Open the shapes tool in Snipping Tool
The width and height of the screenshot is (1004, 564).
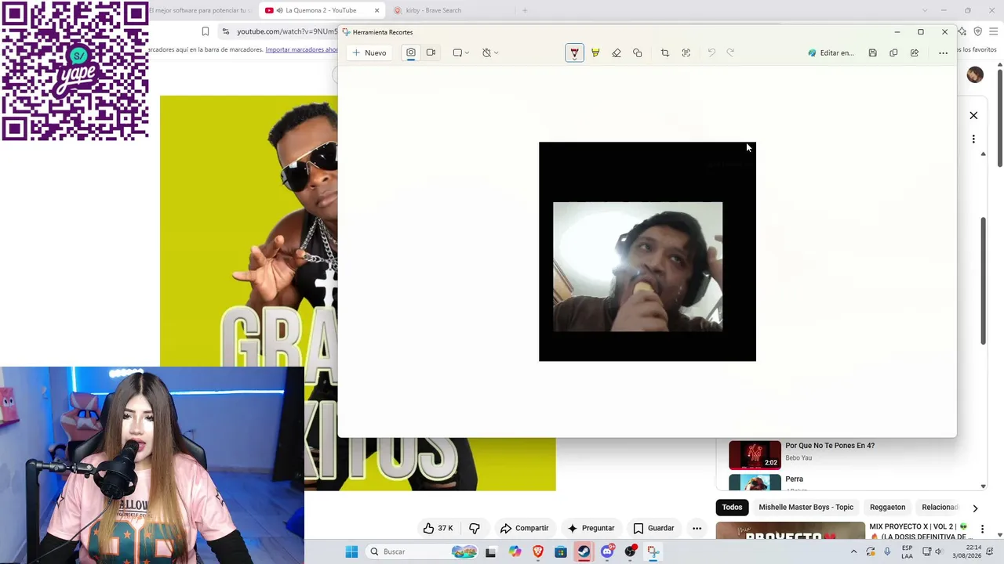pyautogui.click(x=637, y=52)
